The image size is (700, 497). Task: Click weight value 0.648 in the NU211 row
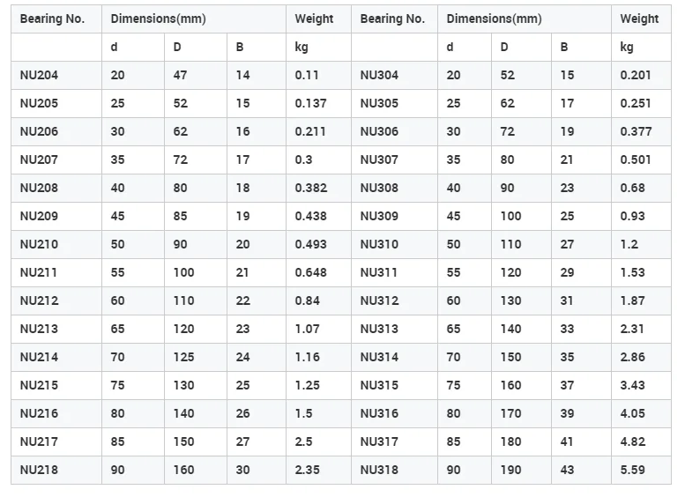310,273
